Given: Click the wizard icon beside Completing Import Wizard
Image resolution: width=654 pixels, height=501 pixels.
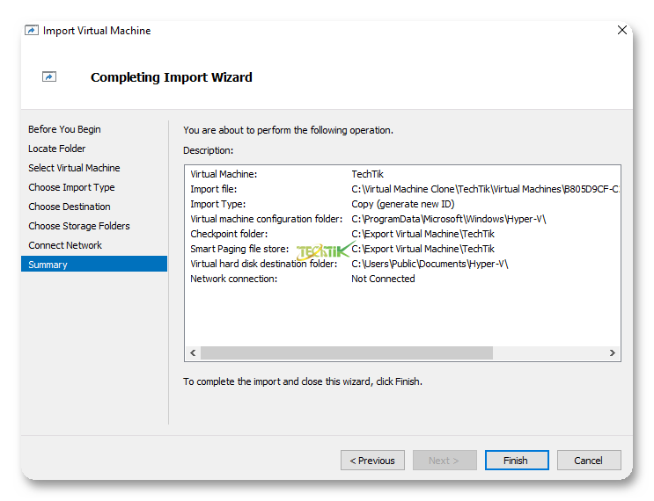Looking at the screenshot, I should (x=49, y=77).
